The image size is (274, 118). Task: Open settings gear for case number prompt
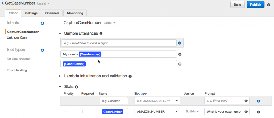(246, 112)
